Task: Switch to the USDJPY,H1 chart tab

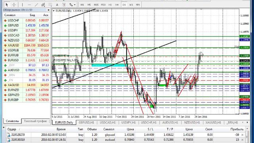Action: pyautogui.click(x=129, y=122)
